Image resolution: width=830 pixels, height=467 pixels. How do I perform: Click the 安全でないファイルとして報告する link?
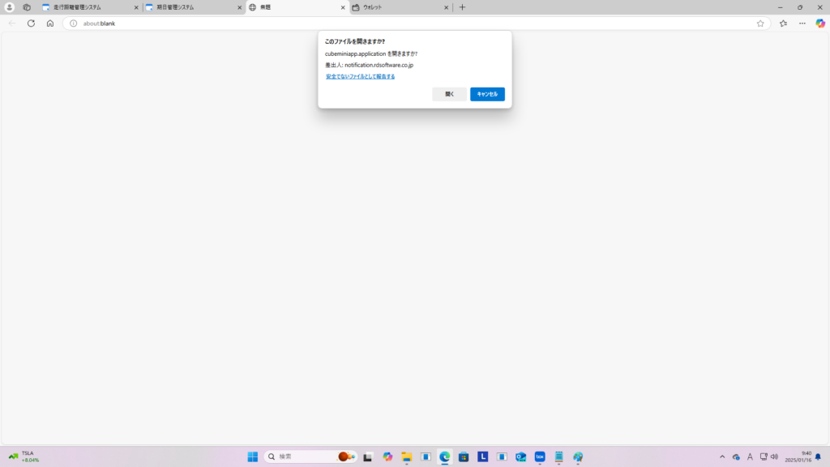361,76
